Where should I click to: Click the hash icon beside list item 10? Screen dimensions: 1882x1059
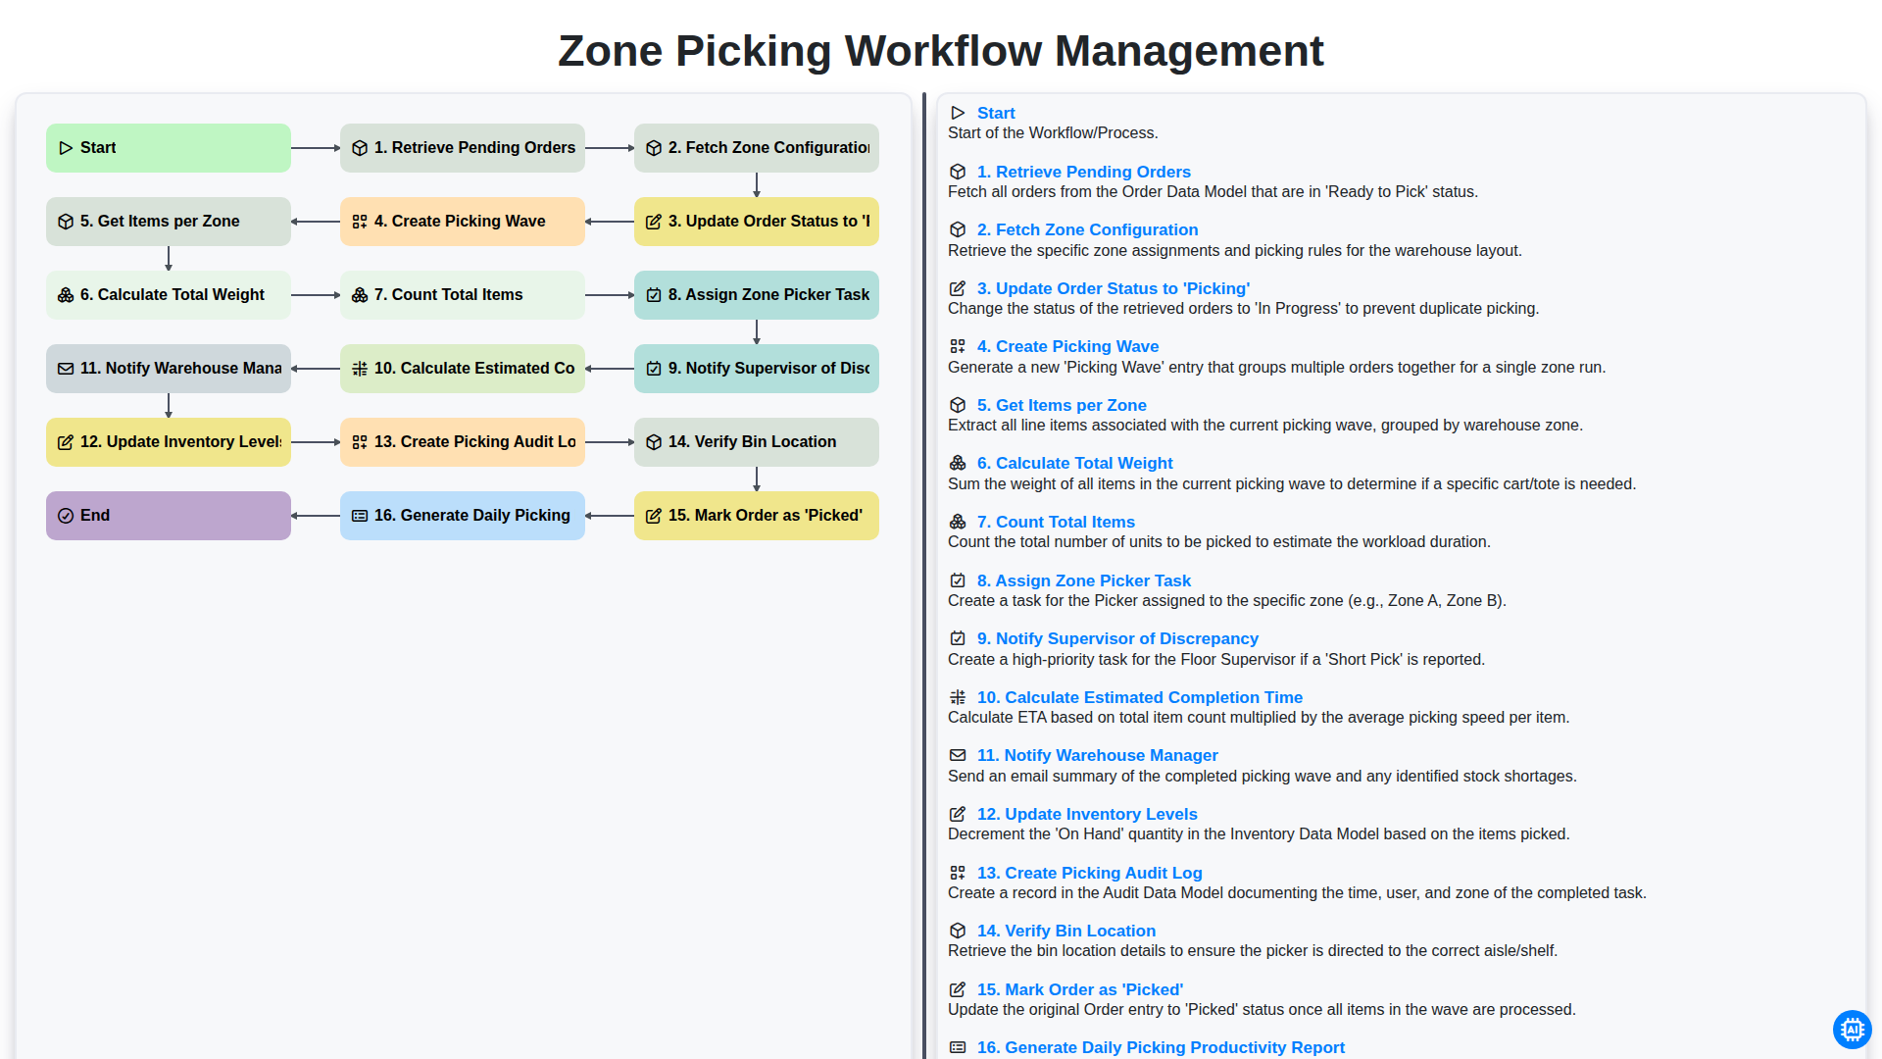point(958,697)
